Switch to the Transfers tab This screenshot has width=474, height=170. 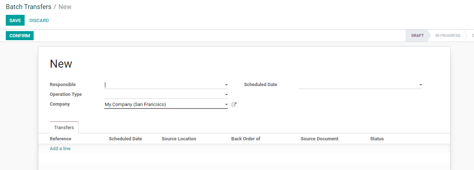(64, 128)
